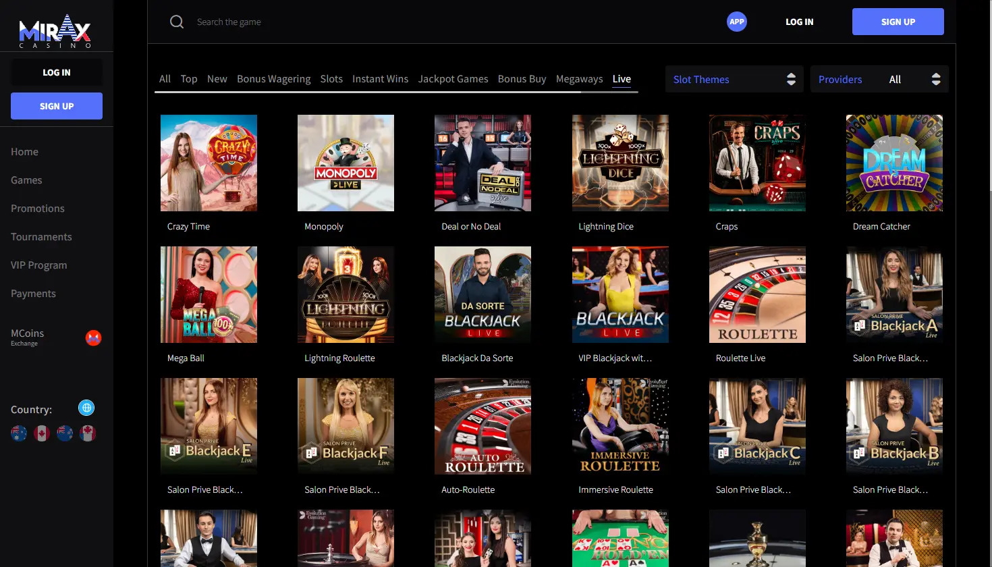Switch to the Megaways tab
Screen dimensions: 992x567
tap(579, 79)
